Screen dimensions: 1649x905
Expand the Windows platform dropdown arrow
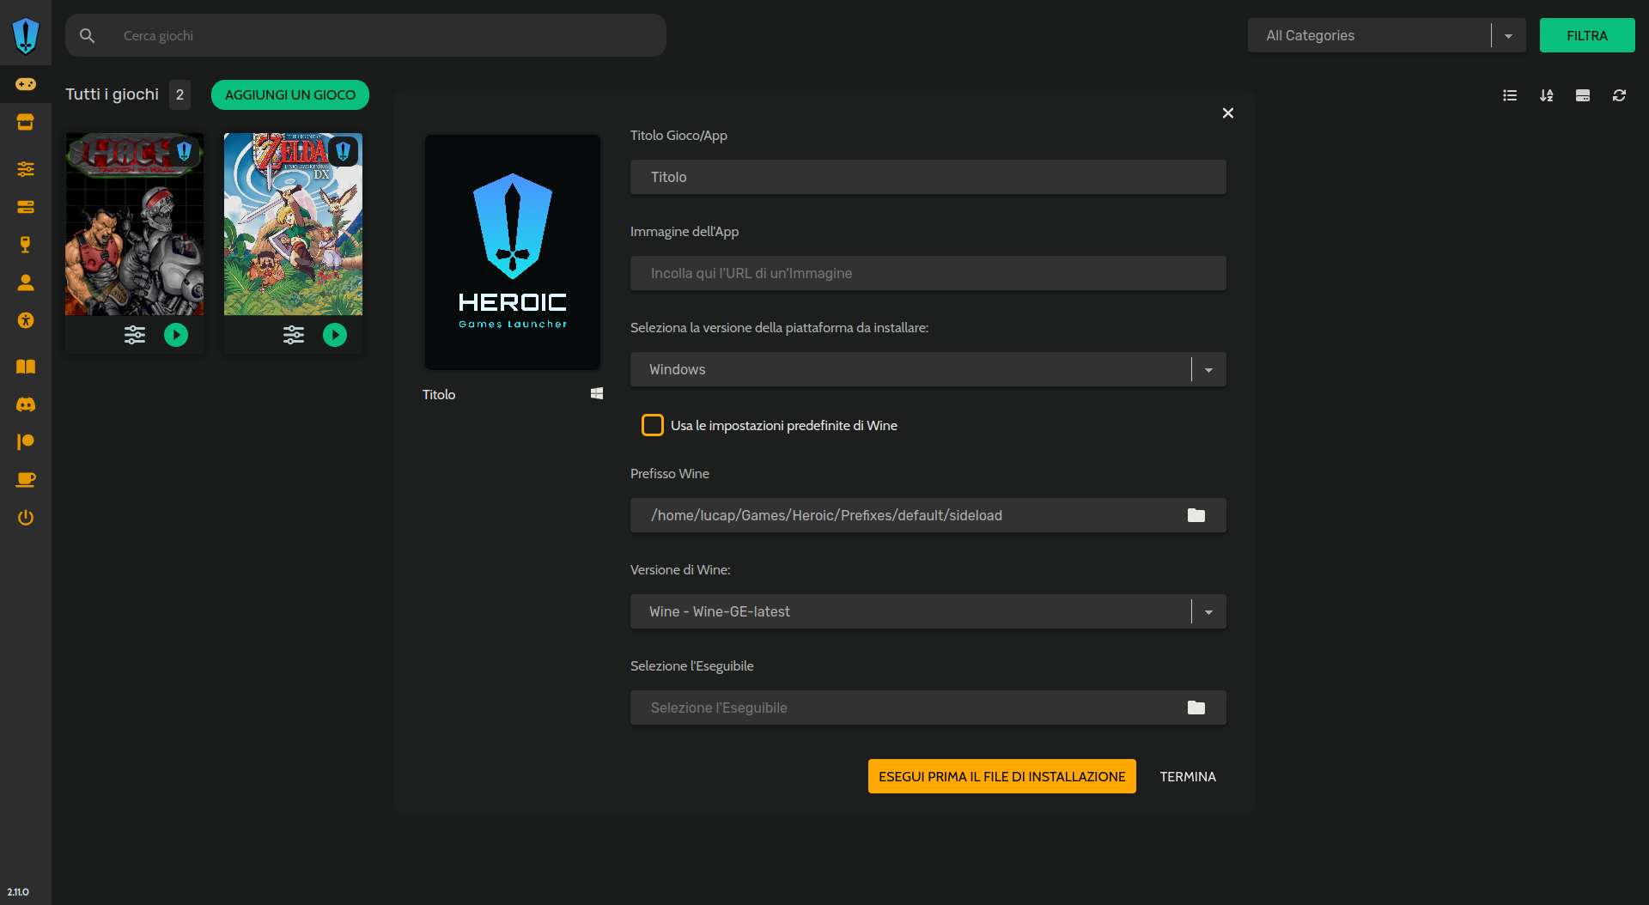click(x=1208, y=370)
